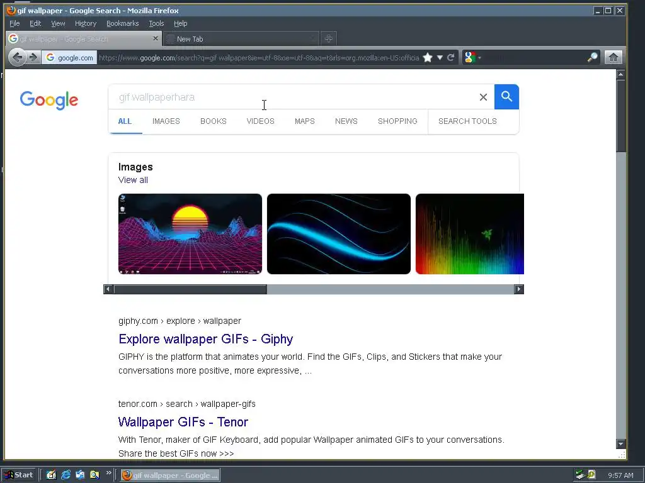Switch to VIDEOS results
The height and width of the screenshot is (483, 645).
[x=260, y=121]
